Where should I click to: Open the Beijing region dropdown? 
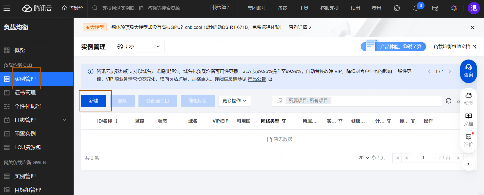point(139,47)
